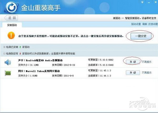Click the 当前版本：11.44.1.3 text
The width and height of the screenshot is (158, 113).
tap(100, 76)
